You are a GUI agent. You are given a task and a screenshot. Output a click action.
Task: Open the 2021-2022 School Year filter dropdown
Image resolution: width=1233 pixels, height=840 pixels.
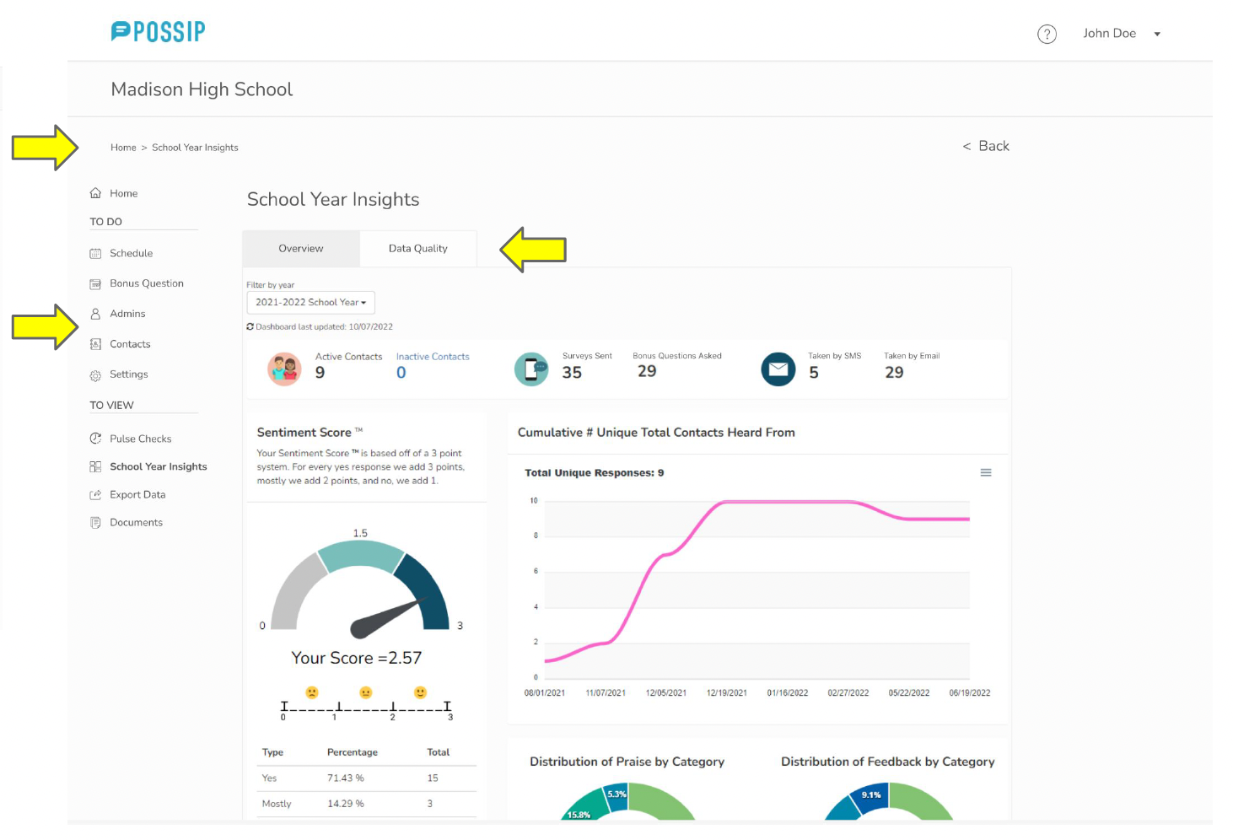pyautogui.click(x=310, y=303)
